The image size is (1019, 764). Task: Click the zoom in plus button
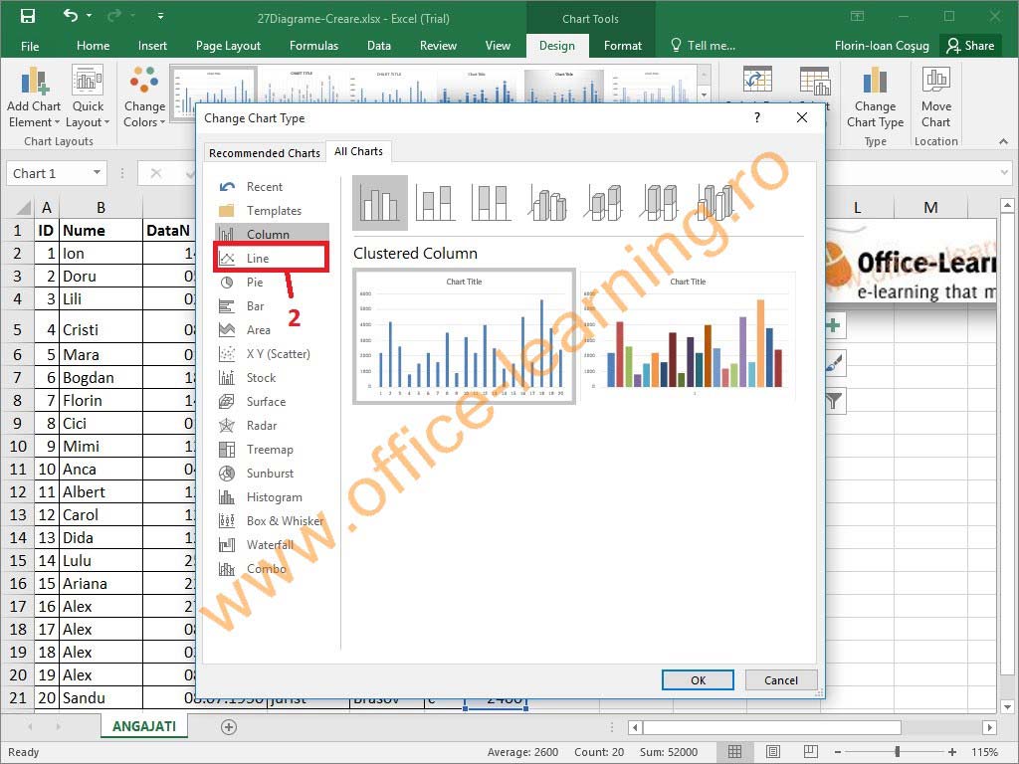(952, 752)
